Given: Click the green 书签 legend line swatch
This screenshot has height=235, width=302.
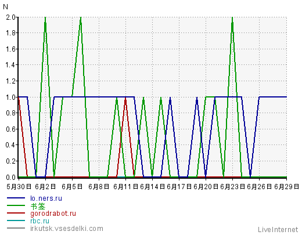Looking at the screenshot, I should coord(16,205).
